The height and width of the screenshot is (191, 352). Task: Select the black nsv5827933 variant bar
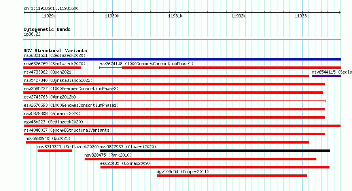click(215, 151)
